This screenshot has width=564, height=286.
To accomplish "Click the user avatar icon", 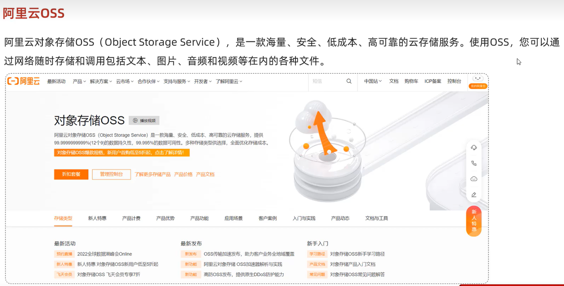I will click(478, 79).
